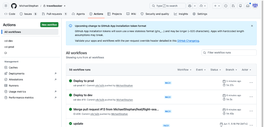Expand the Status filter dropdown
Image resolution: width=264 pixels, height=127 pixels.
(x=216, y=70)
